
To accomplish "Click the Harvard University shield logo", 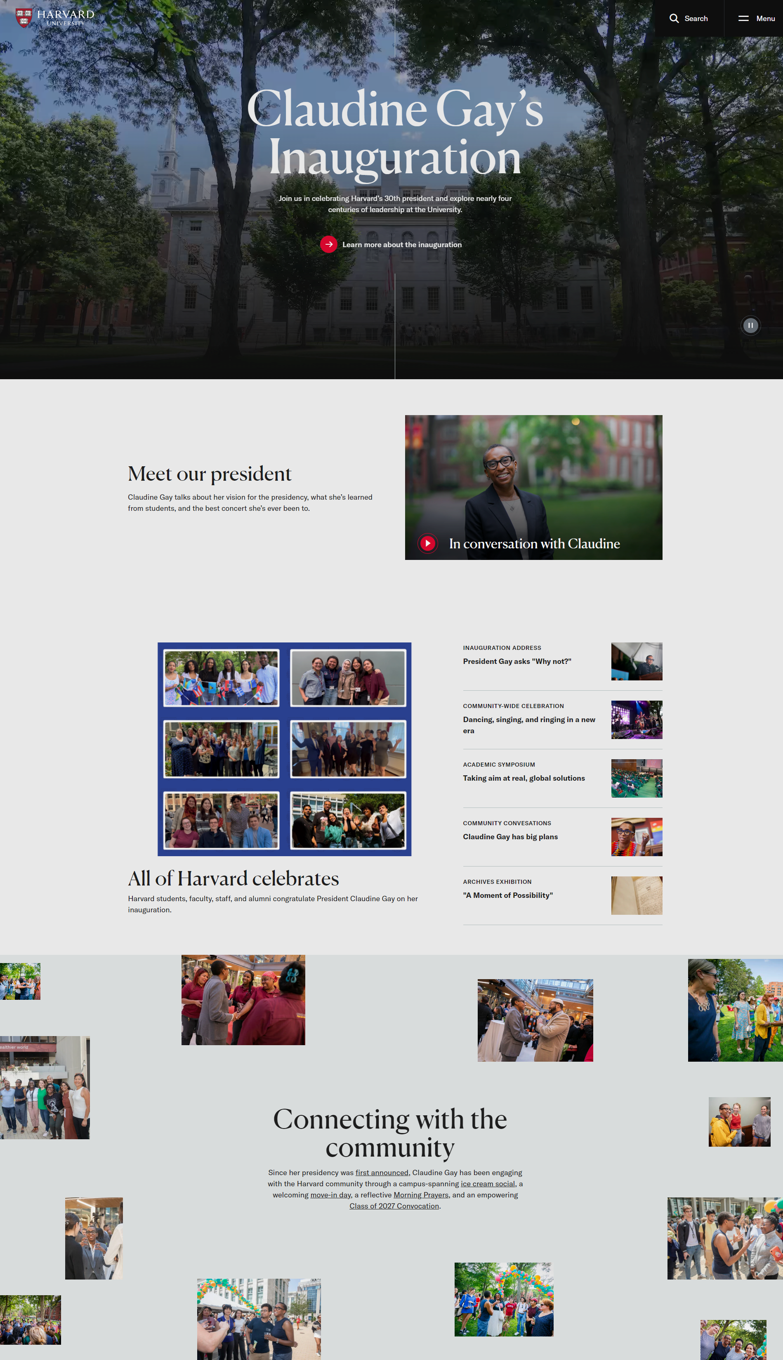I will 24,18.
